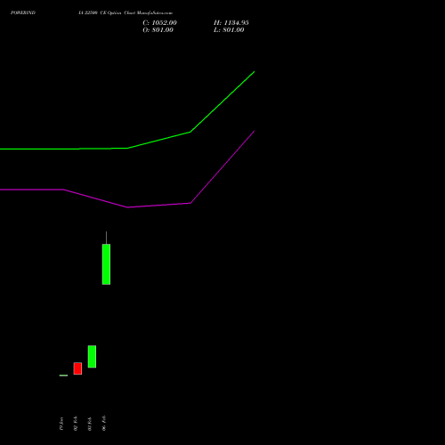Click the open value O: 801.00
Viewport: 445px width, 445px height.
[158, 30]
